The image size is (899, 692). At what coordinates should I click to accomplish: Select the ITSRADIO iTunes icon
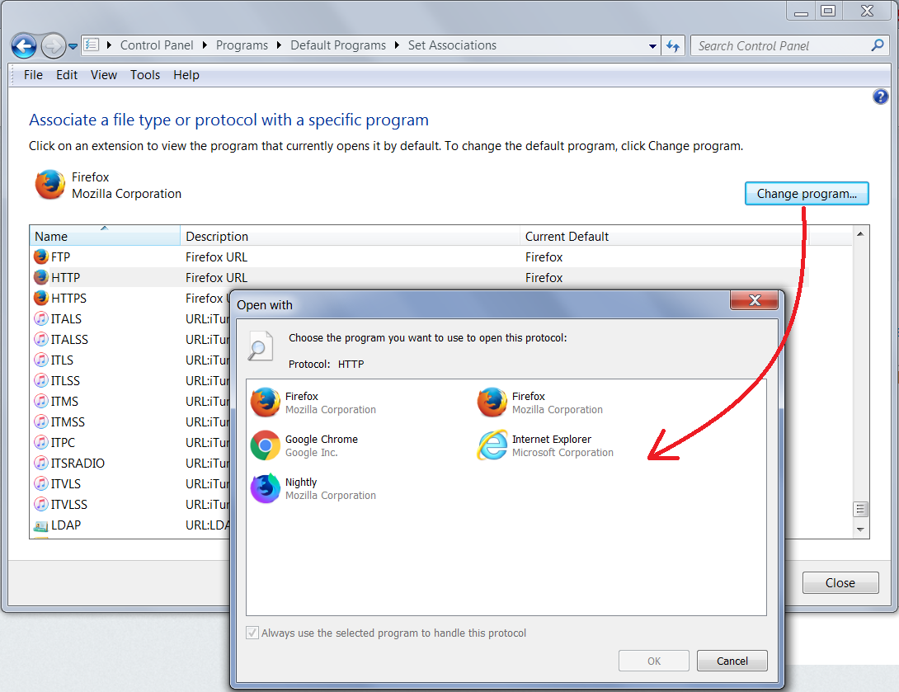[x=41, y=464]
